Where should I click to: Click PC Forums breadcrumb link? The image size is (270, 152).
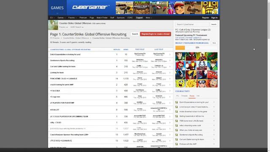click(54, 38)
